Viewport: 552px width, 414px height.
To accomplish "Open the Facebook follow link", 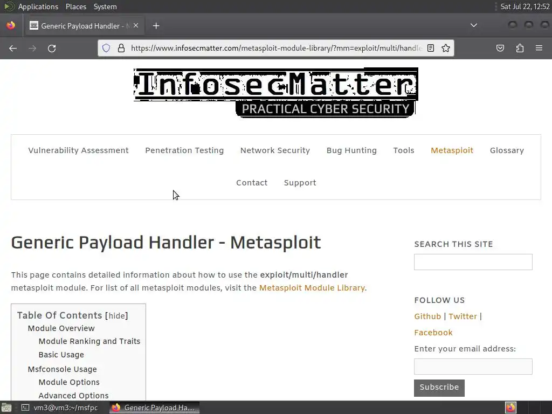I will pos(433,332).
